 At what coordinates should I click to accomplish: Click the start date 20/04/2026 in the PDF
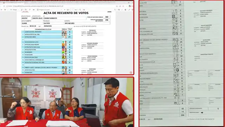tap(47, 26)
